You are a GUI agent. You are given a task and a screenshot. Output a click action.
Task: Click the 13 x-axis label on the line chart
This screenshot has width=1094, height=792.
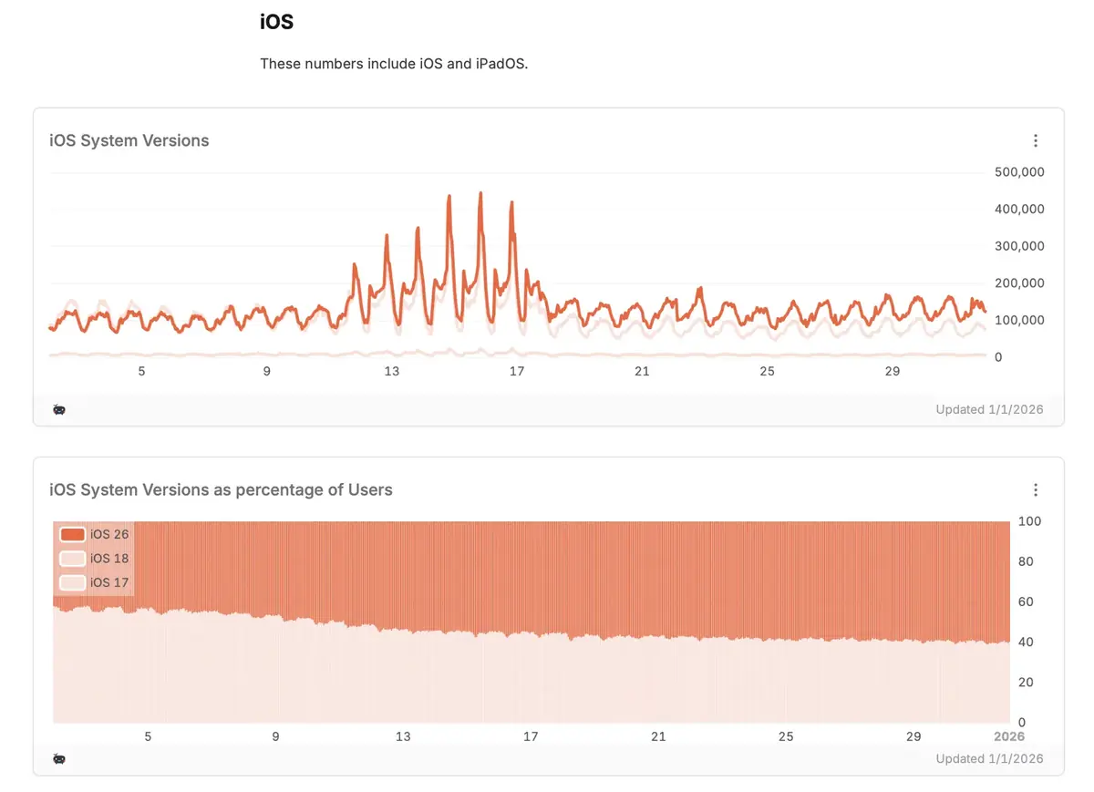point(392,371)
